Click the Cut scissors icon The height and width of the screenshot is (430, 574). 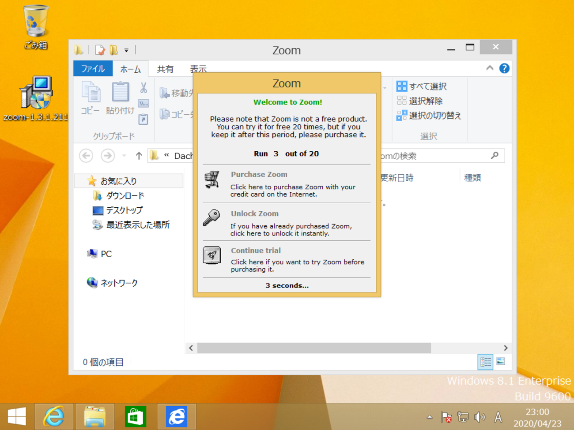pos(143,88)
